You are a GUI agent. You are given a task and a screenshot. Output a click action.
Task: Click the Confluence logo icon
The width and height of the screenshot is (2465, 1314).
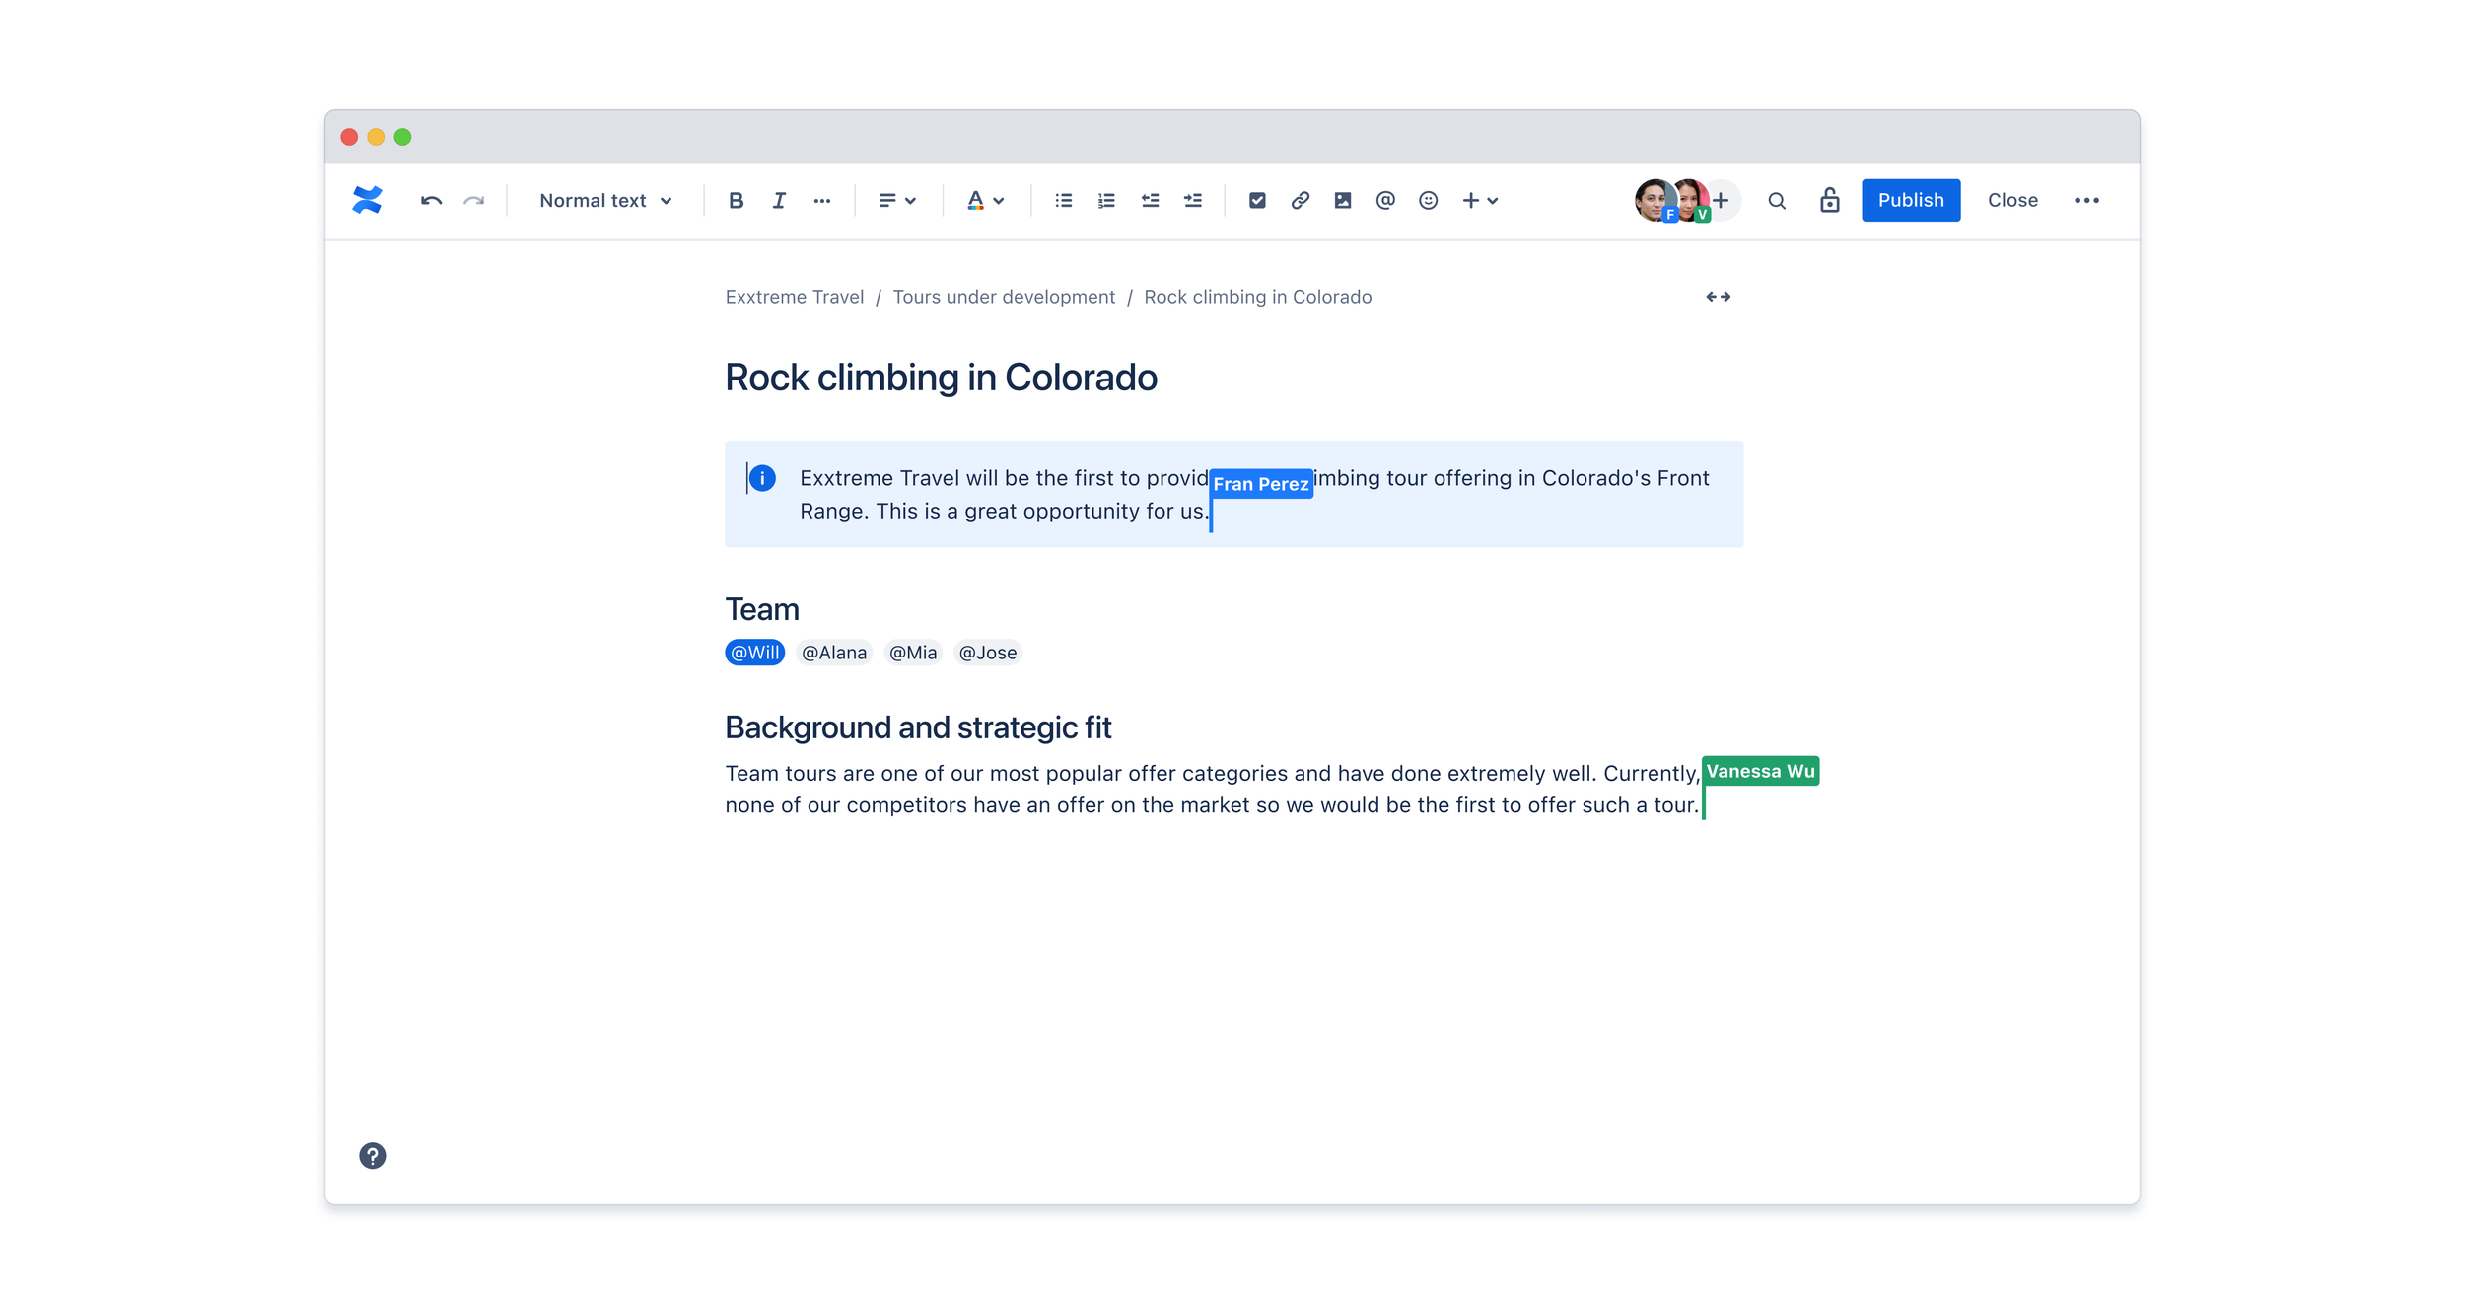[x=367, y=201]
